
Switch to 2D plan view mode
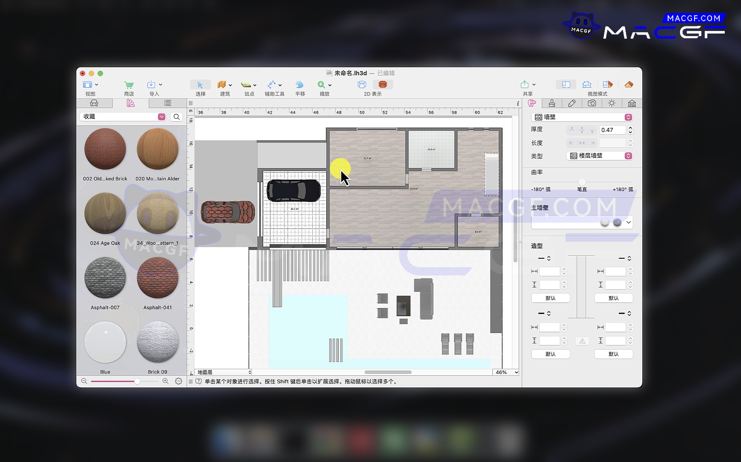(566, 85)
